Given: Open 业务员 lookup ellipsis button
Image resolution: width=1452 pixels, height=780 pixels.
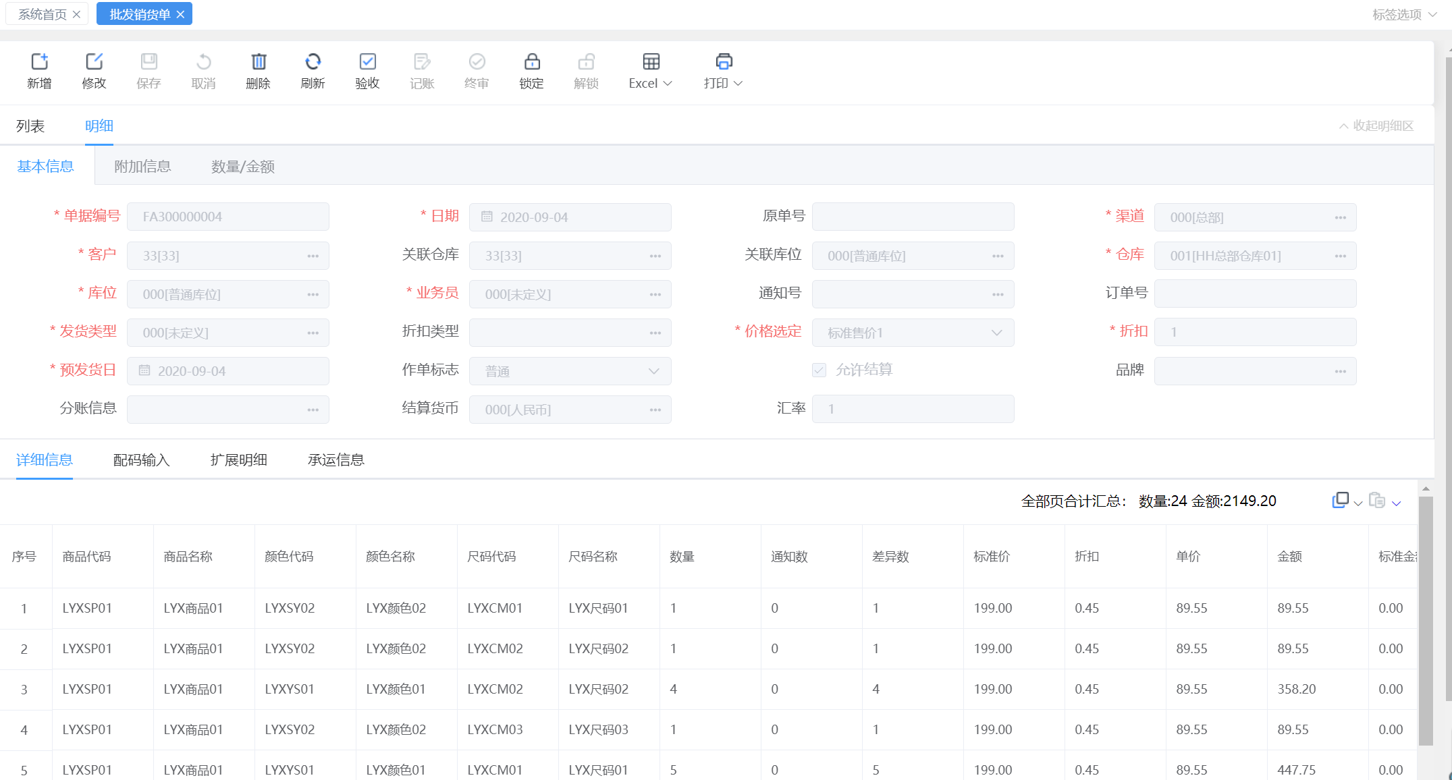Looking at the screenshot, I should click(655, 294).
